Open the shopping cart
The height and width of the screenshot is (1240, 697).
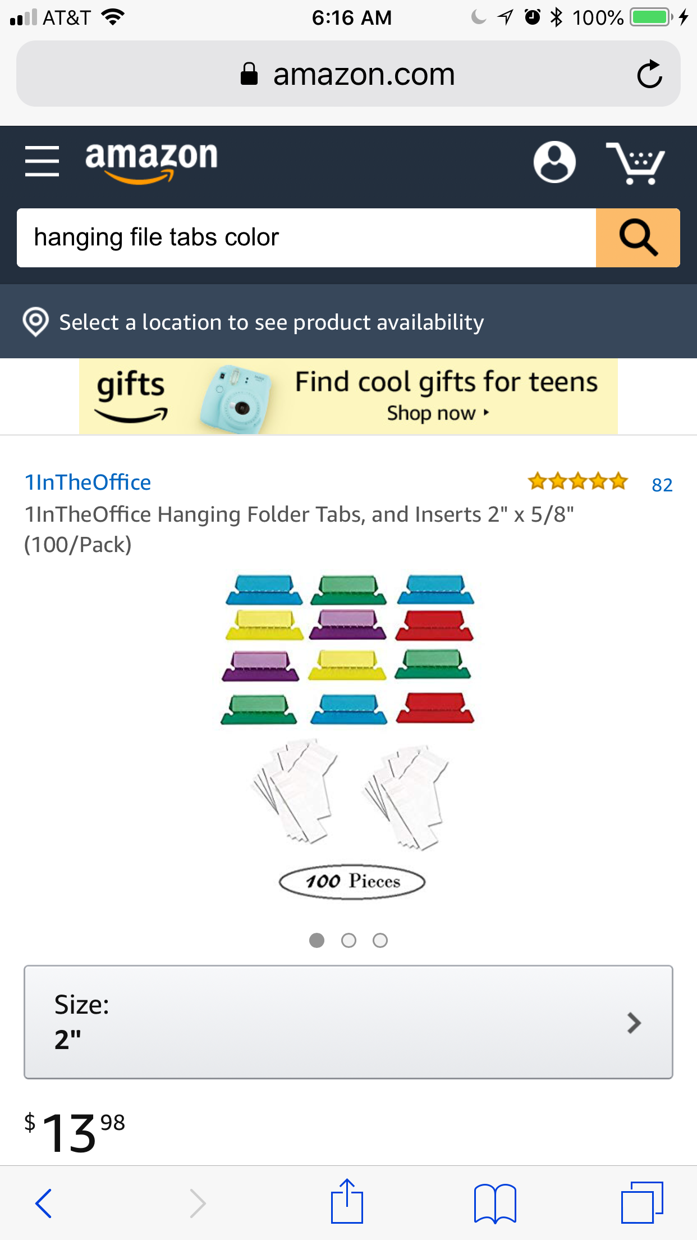point(636,163)
